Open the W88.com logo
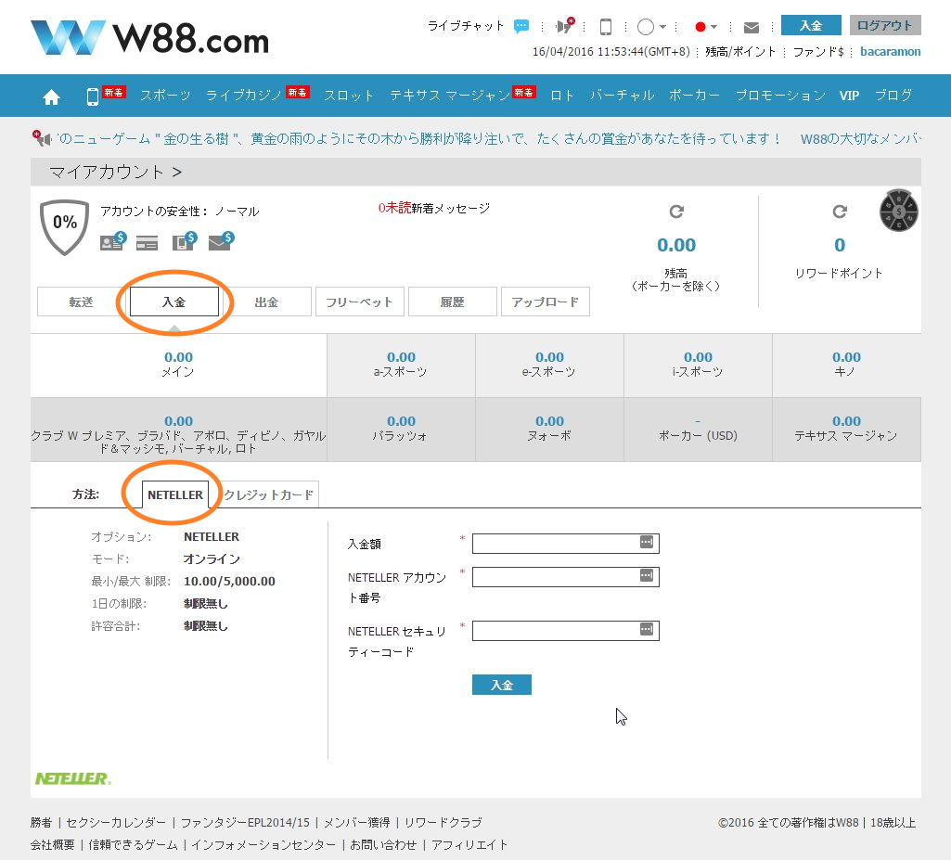 [x=149, y=38]
